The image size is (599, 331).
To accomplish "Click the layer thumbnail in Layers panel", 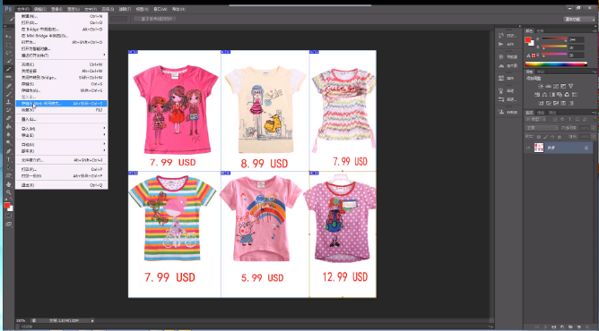I will 539,148.
